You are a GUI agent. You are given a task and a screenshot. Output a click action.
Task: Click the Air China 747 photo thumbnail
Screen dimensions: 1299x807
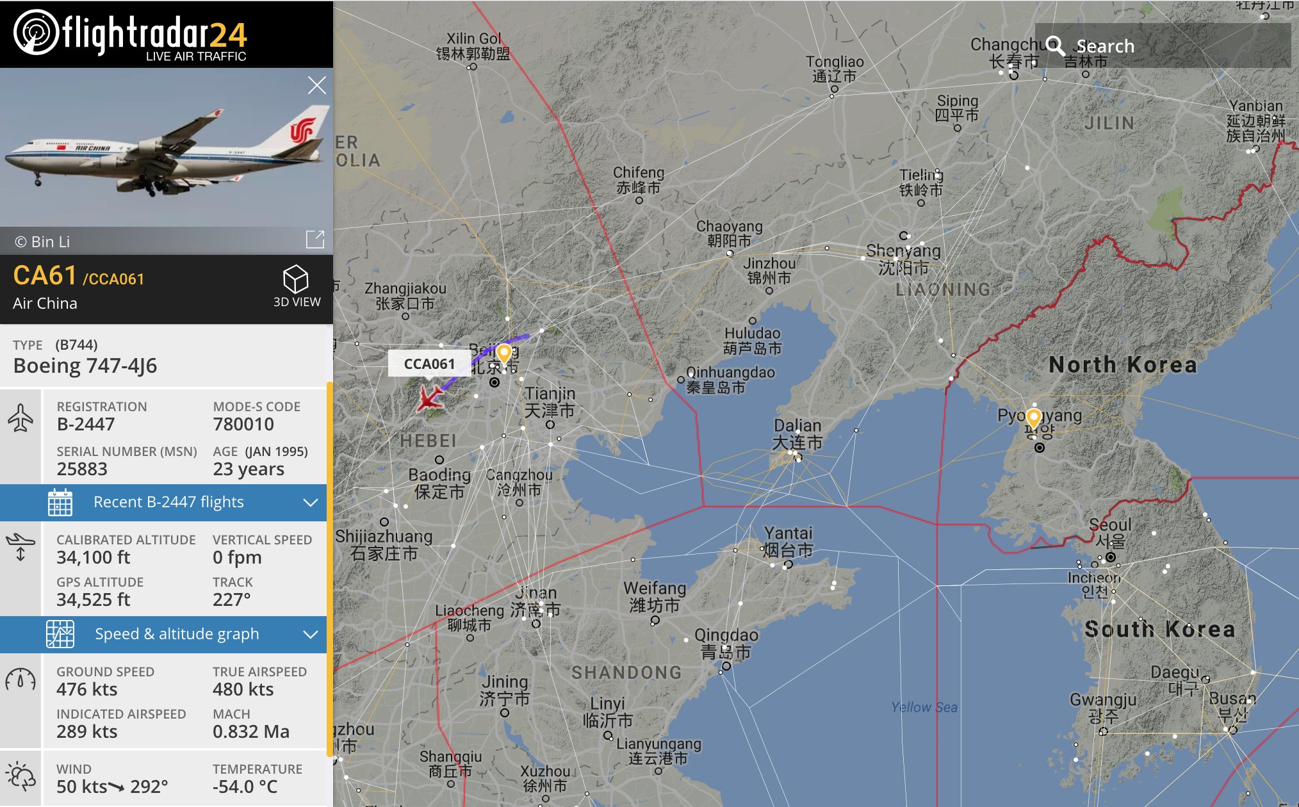[167, 147]
